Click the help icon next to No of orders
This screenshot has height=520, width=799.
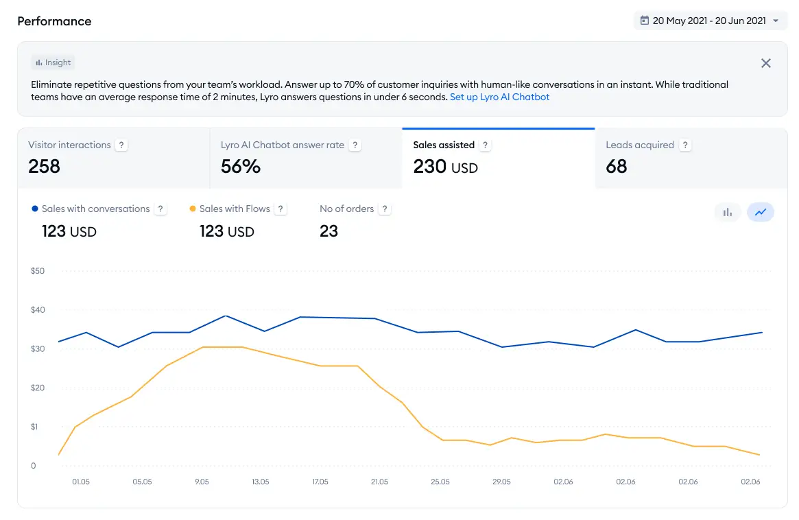click(x=385, y=209)
